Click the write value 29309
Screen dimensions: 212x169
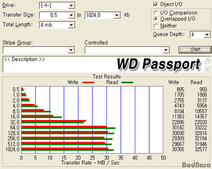click(x=178, y=139)
